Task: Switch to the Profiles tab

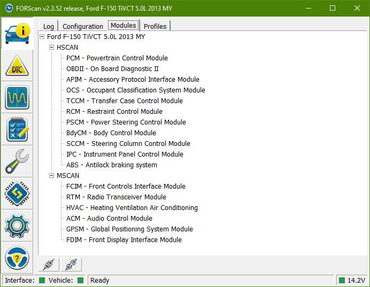Action: click(x=155, y=26)
